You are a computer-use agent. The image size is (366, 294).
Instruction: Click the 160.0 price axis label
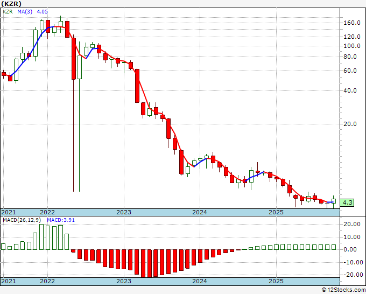click(x=352, y=23)
